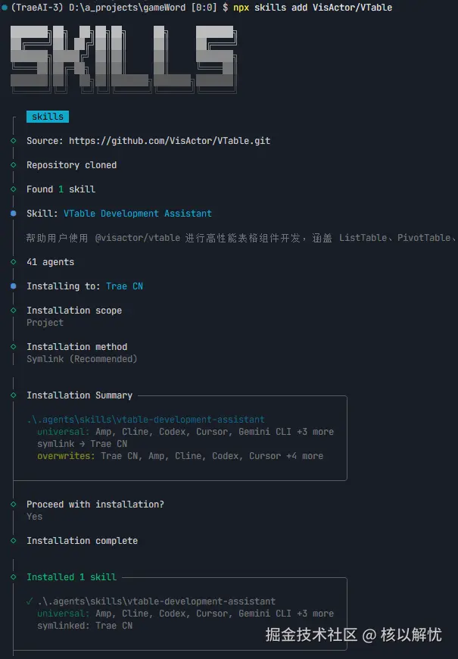
Task: Select the '41 agents' line
Action: pos(51,262)
